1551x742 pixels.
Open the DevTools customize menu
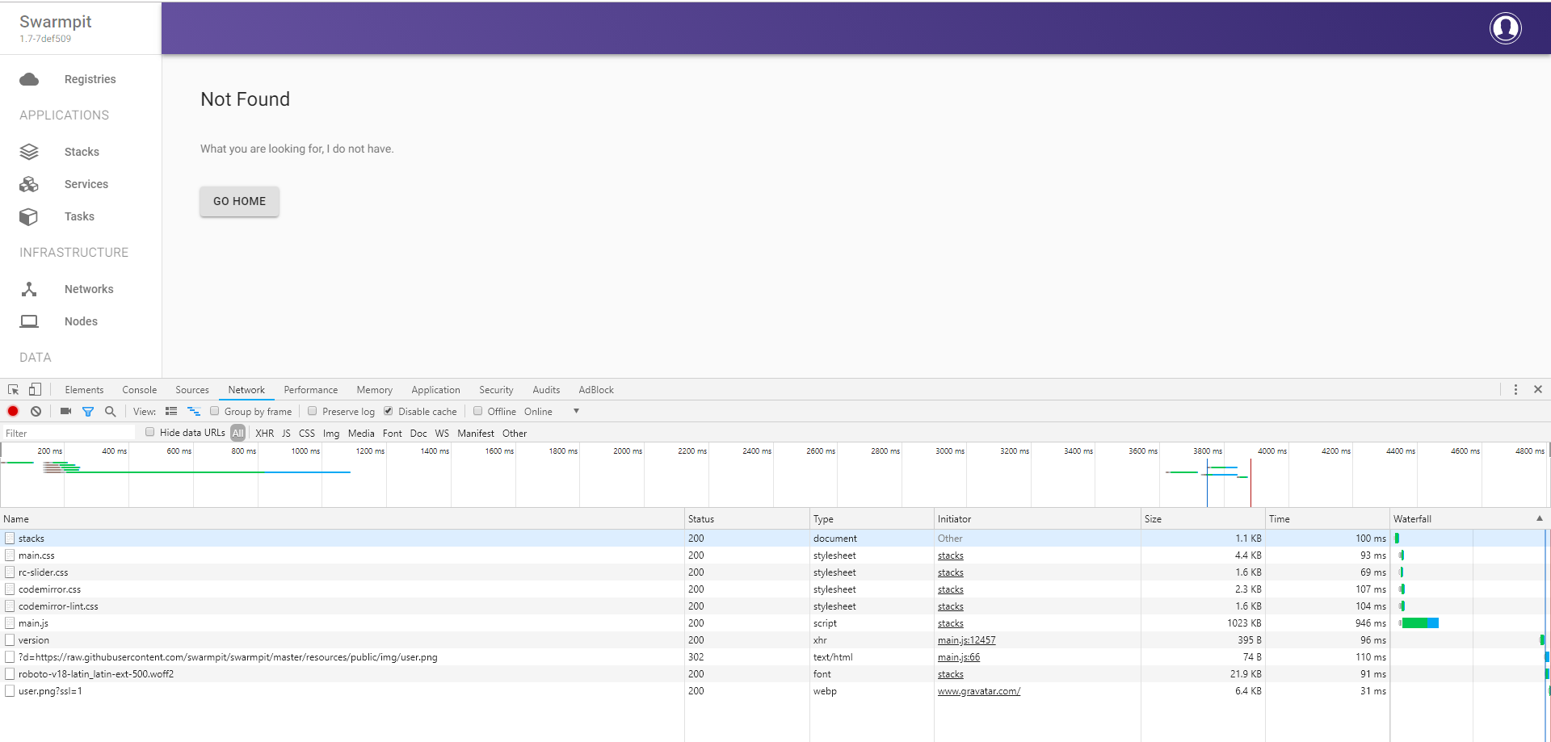[x=1515, y=389]
